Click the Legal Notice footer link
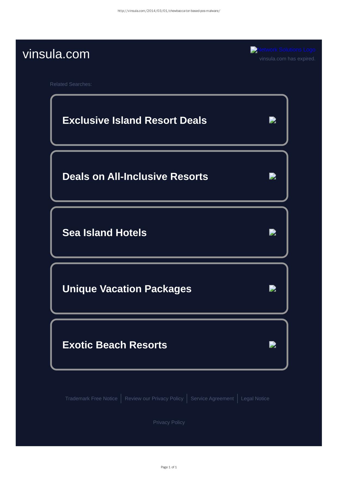This screenshot has width=338, height=478. 255,399
